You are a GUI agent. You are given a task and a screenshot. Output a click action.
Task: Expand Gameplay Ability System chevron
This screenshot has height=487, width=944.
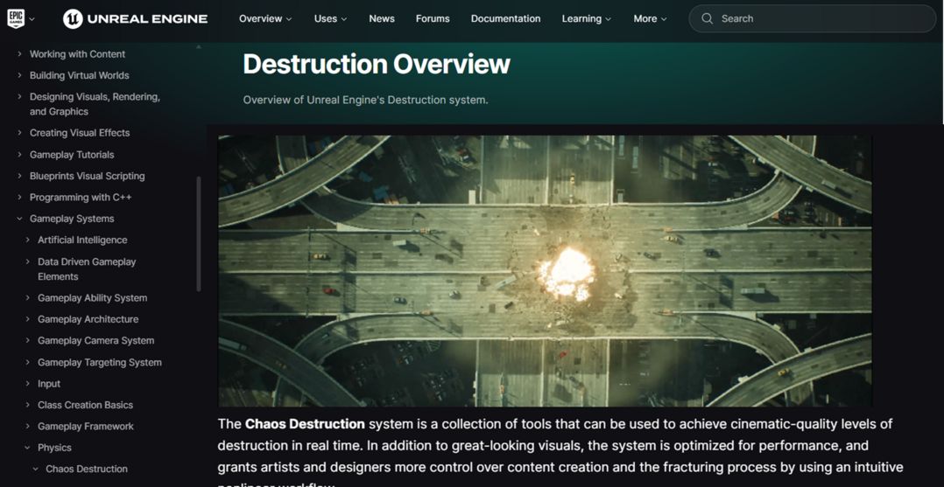point(28,297)
